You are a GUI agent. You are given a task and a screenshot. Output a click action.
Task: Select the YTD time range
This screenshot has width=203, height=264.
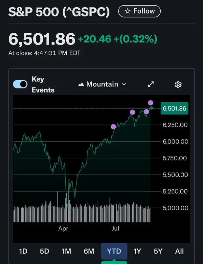tap(114, 251)
